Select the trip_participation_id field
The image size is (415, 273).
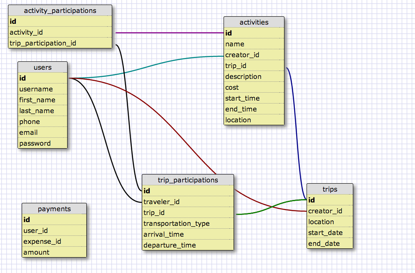coord(60,43)
